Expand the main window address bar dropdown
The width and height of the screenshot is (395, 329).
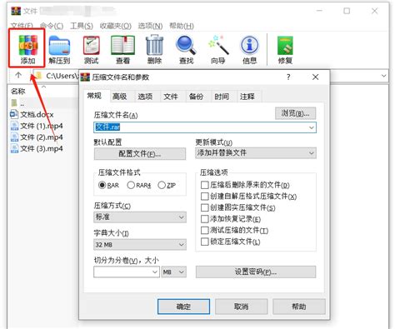coord(383,76)
